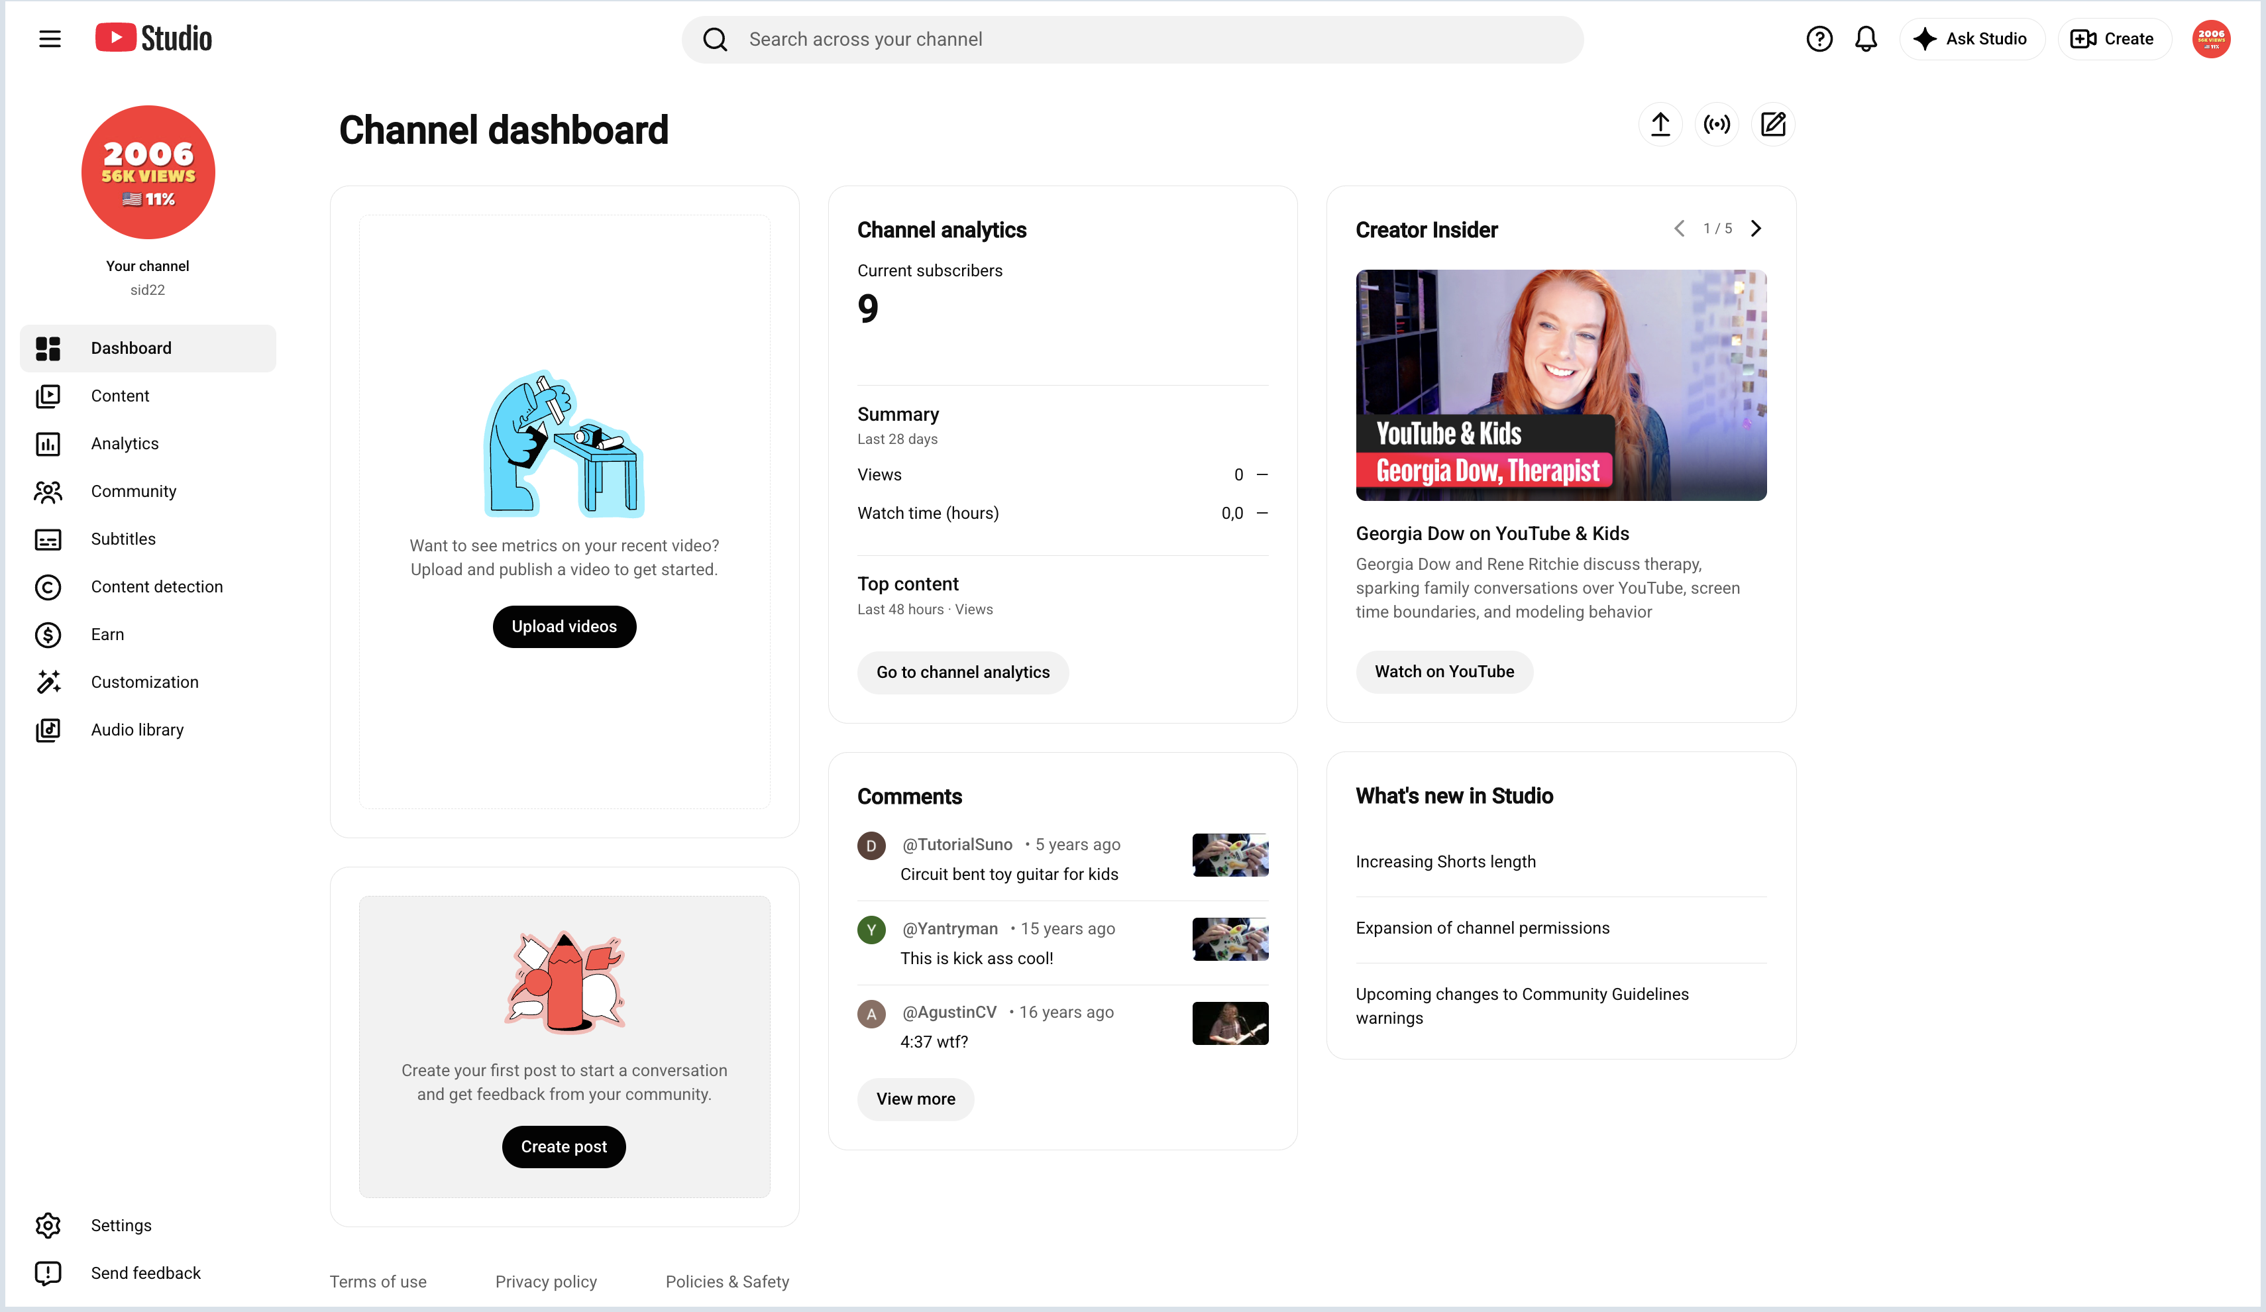Click the Audio library music icon
Screen dimensions: 2266x1312
(48, 730)
